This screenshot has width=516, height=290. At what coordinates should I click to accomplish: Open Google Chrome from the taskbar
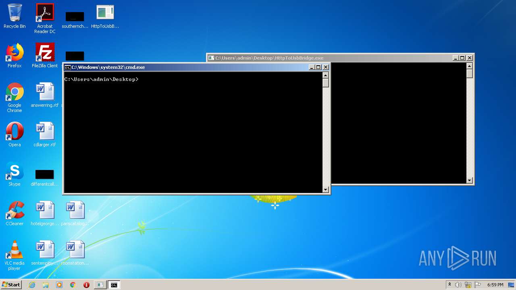tap(73, 285)
